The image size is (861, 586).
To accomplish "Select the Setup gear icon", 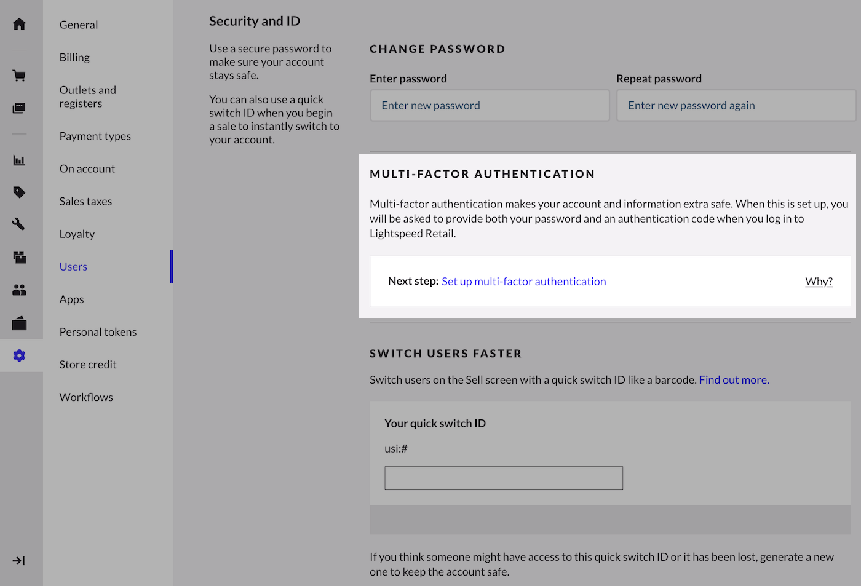I will click(x=19, y=355).
